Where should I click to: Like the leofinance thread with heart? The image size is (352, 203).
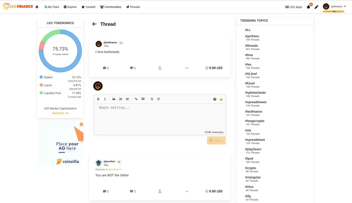[x=131, y=68]
